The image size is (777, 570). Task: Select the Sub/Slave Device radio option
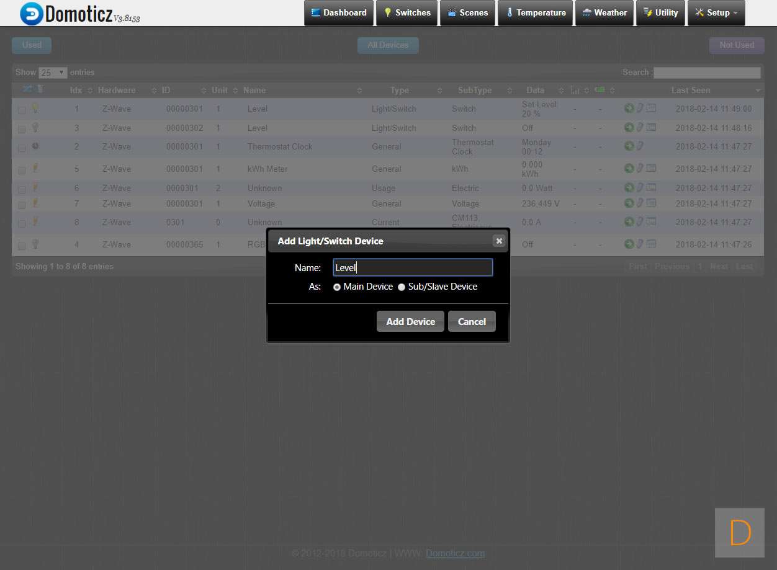(x=402, y=287)
